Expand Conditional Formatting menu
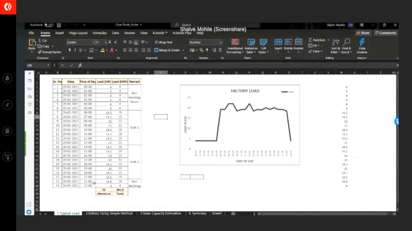This screenshot has width=412, height=231. pos(235,47)
